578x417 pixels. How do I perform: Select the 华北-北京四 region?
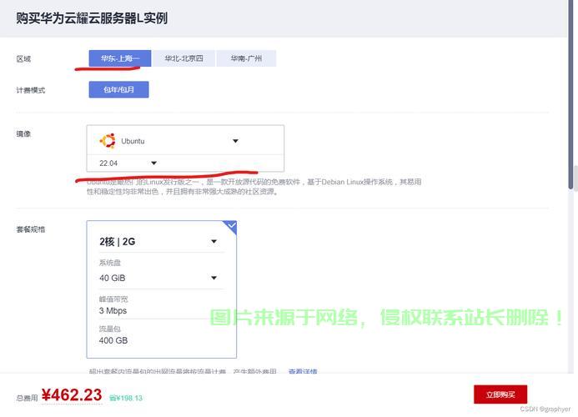183,58
